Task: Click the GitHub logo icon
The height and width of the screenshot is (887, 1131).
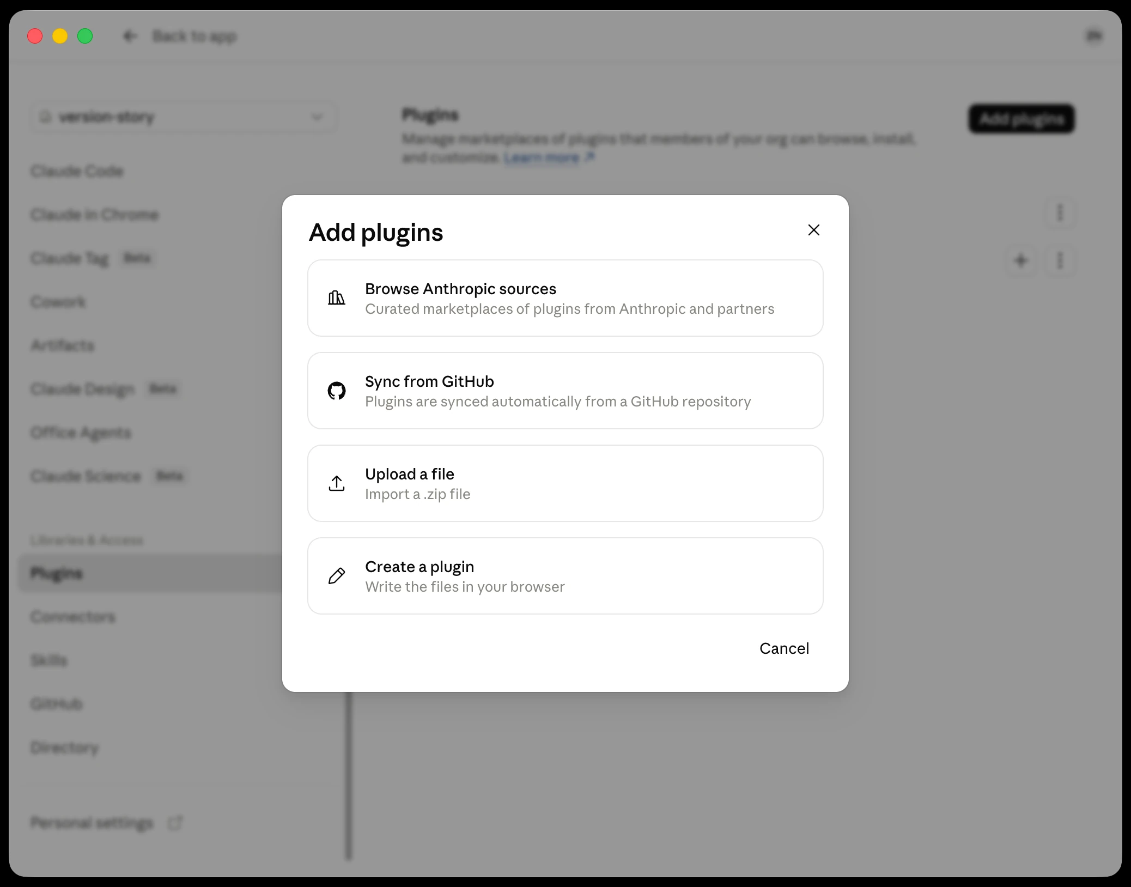Action: [336, 391]
